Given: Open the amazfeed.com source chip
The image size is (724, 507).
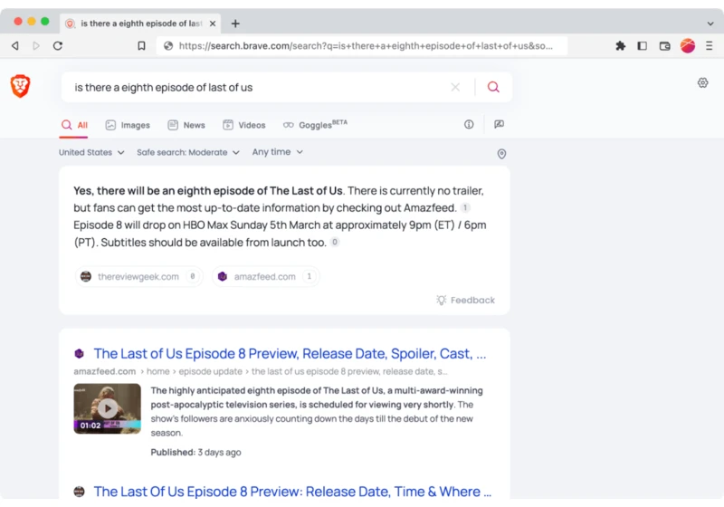Looking at the screenshot, I should point(265,277).
